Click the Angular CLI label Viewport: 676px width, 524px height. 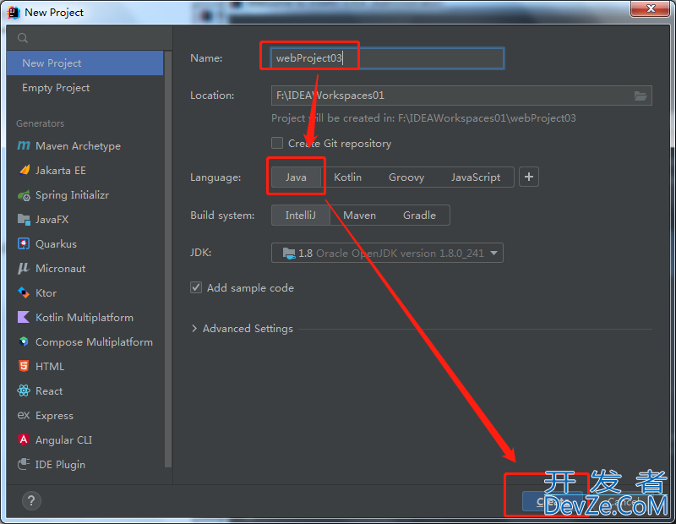tap(64, 439)
